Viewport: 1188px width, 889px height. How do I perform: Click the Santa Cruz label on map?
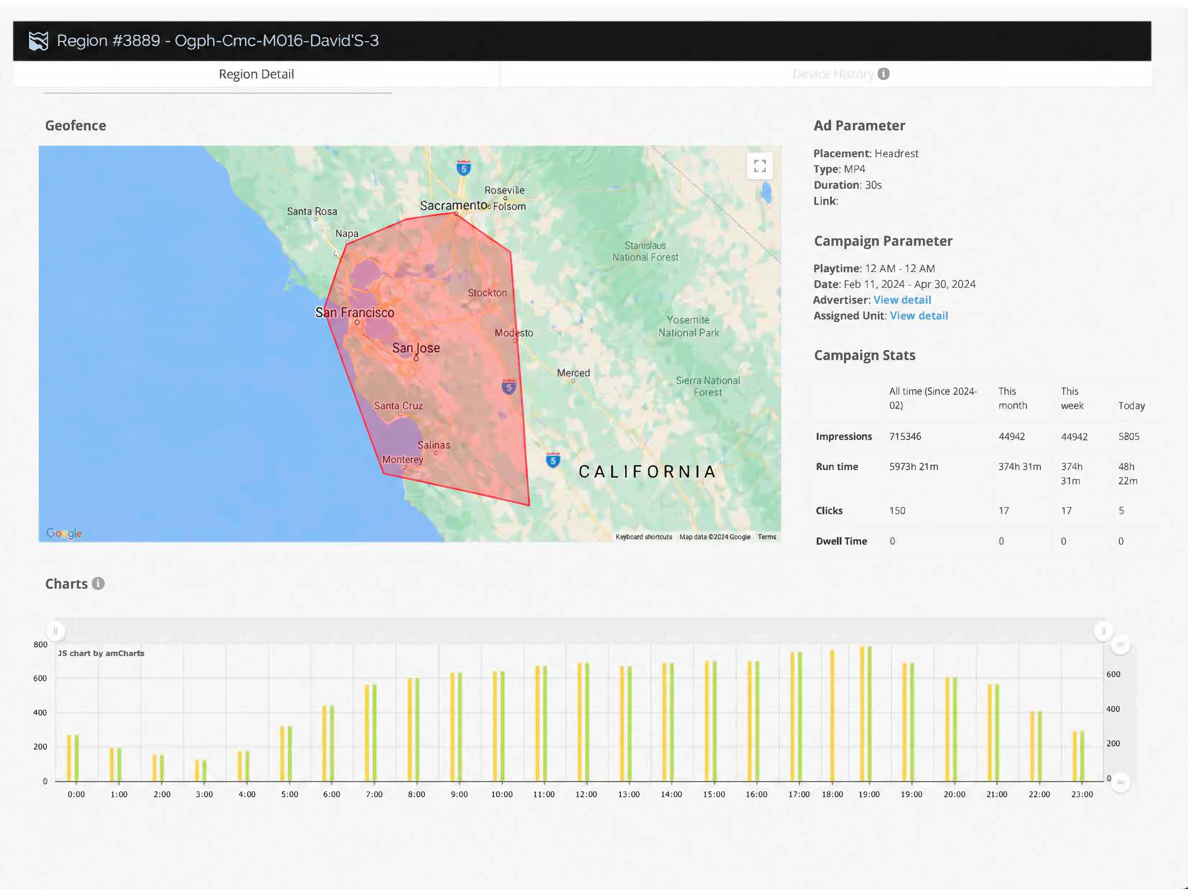pos(399,406)
